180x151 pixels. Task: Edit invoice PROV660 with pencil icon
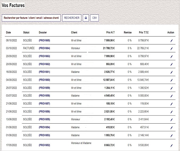point(172,80)
